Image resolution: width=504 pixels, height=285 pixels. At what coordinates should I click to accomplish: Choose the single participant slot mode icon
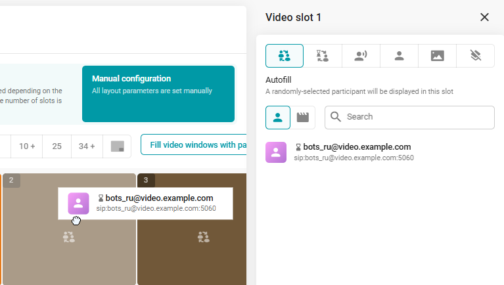point(399,56)
